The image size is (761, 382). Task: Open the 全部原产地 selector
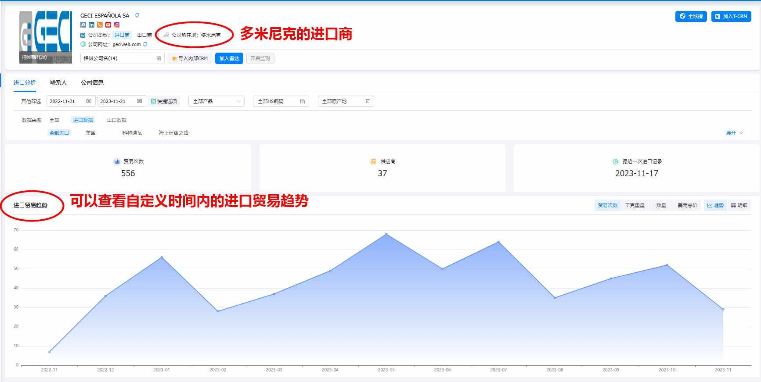pyautogui.click(x=346, y=101)
